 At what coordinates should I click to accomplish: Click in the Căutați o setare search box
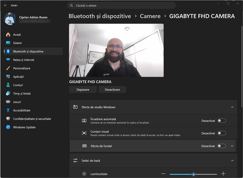point(121,6)
